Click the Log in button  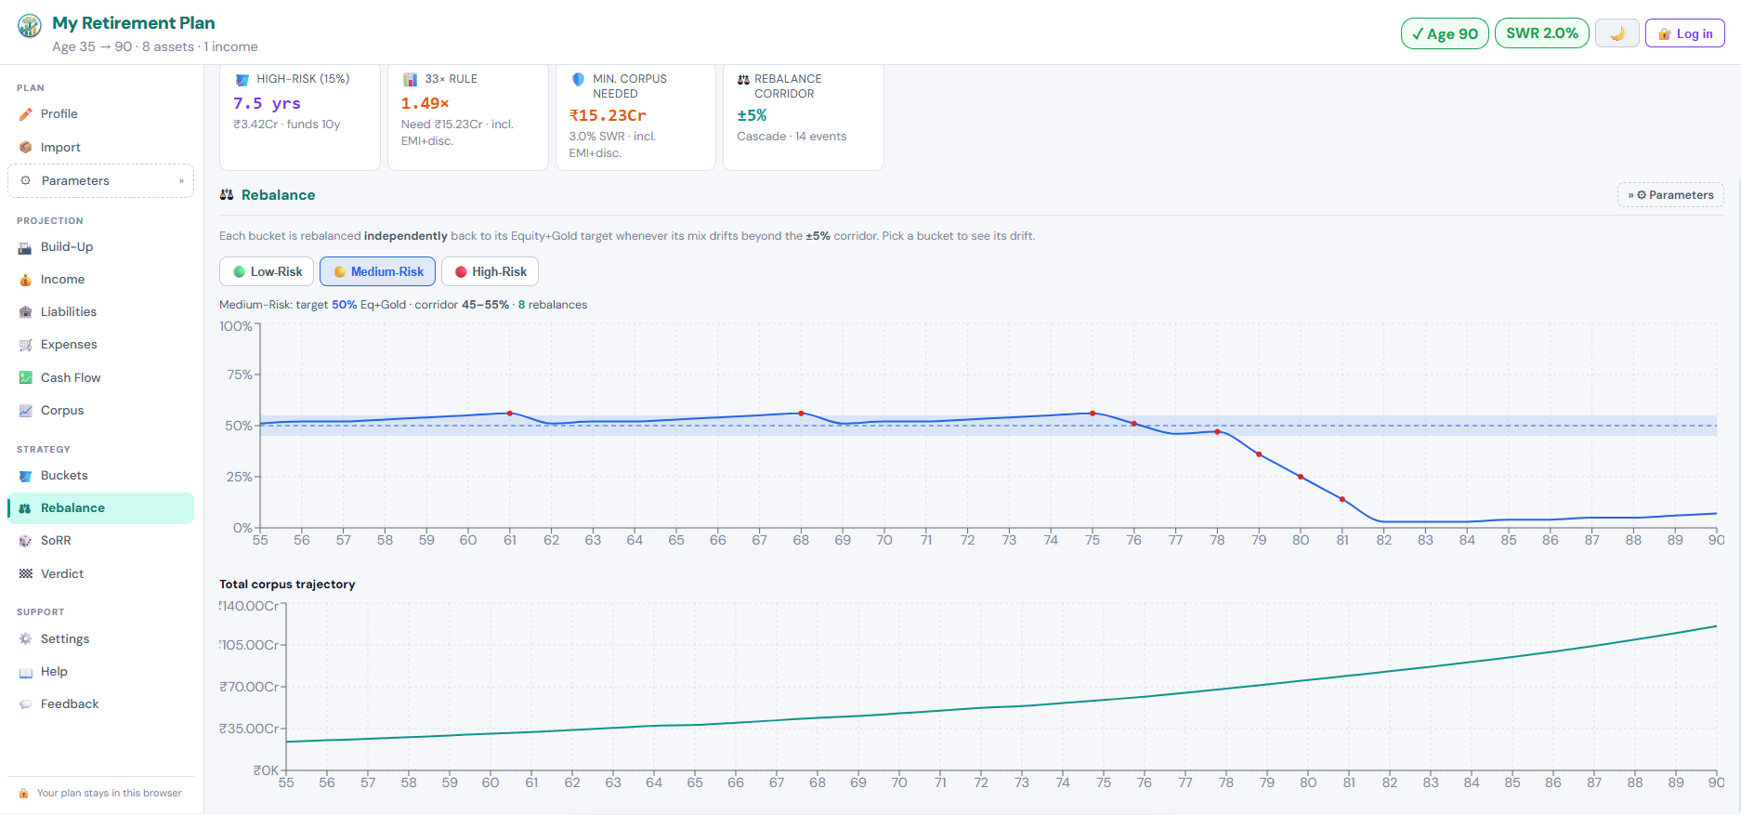click(1685, 33)
